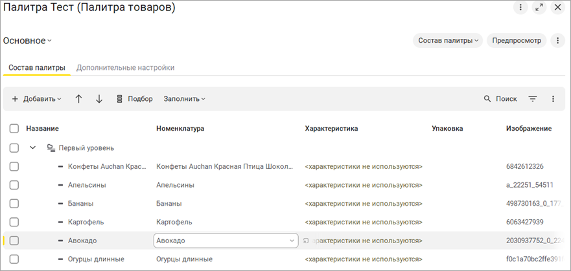The height and width of the screenshot is (271, 571).
Task: Check the Конфеты Auchan row checkbox
Action: pyautogui.click(x=14, y=167)
